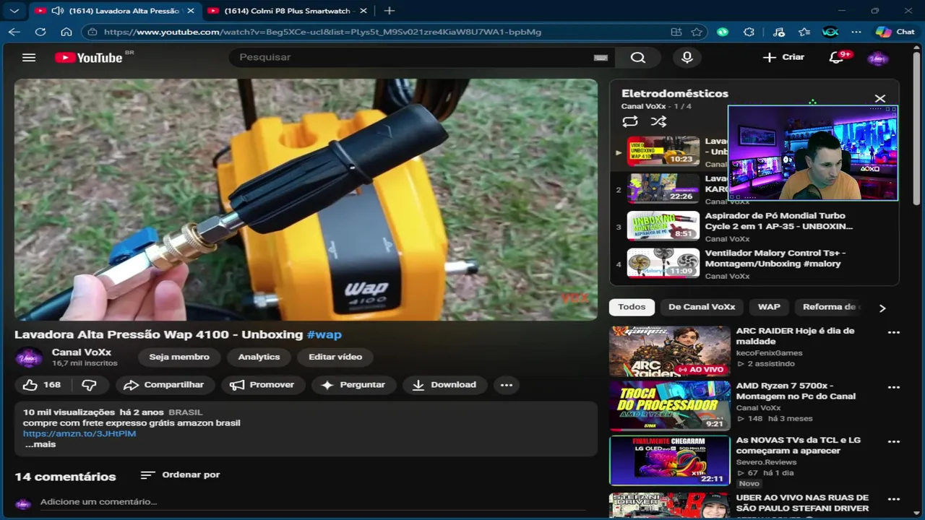Image resolution: width=925 pixels, height=520 pixels.
Task: Click the address bar URL
Action: (x=322, y=32)
